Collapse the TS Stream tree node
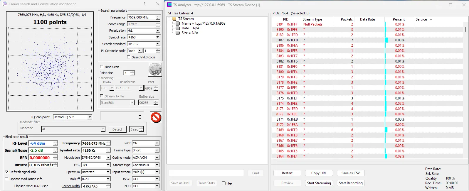 click(x=169, y=19)
